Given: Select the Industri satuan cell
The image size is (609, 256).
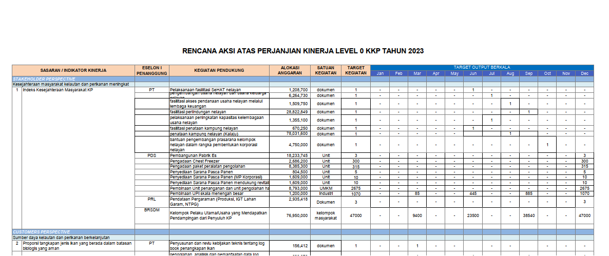Looking at the screenshot, I should [326, 193].
